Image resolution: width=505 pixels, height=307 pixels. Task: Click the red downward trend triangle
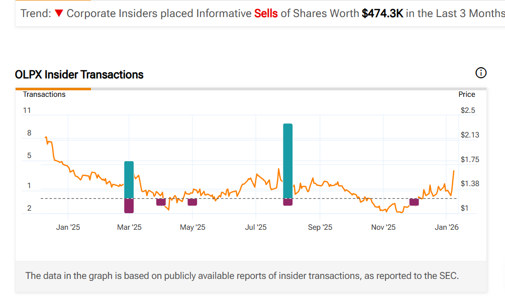[59, 14]
